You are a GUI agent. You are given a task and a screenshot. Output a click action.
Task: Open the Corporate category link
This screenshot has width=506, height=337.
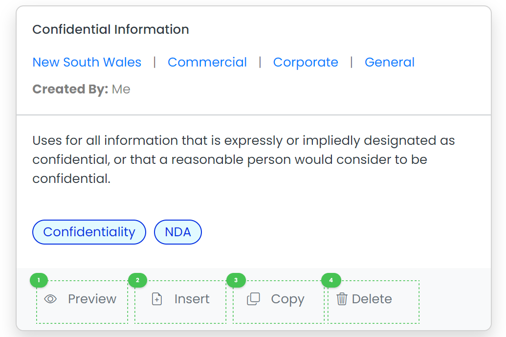(306, 62)
